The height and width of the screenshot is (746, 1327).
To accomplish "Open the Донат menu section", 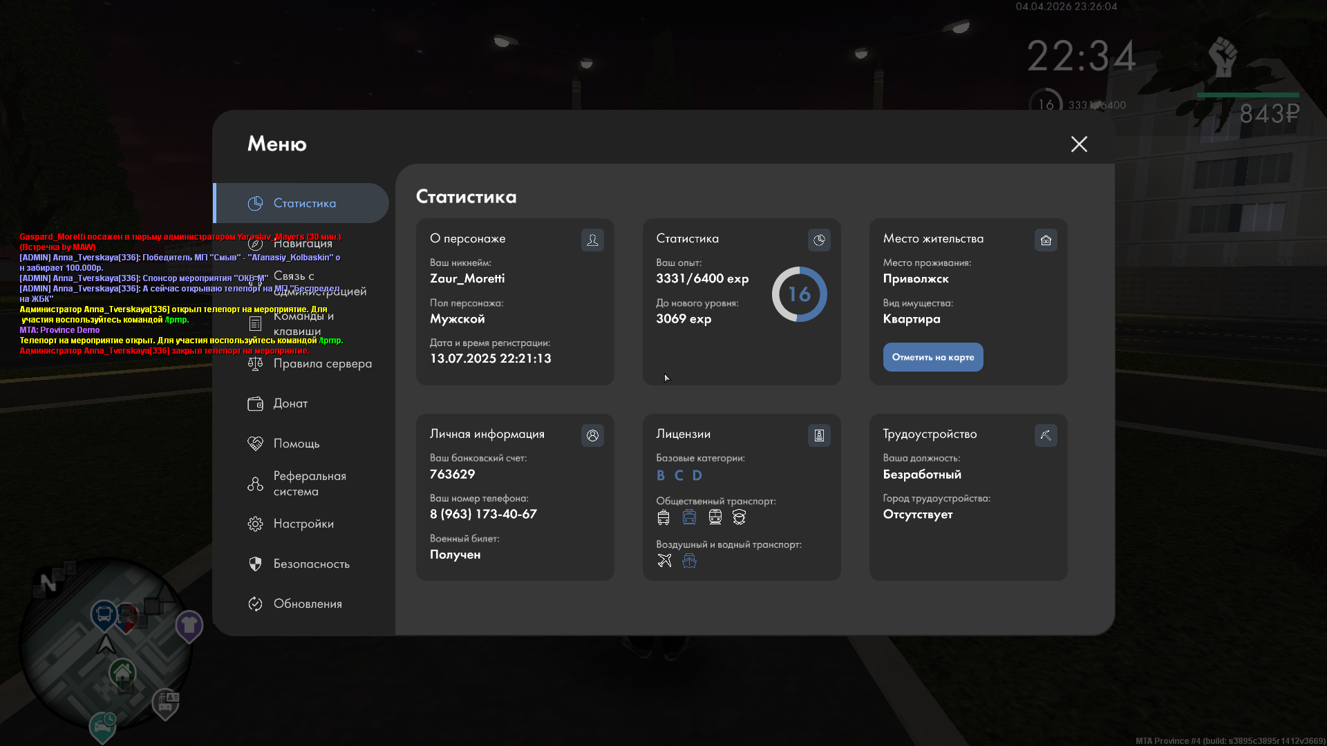I will tap(290, 403).
